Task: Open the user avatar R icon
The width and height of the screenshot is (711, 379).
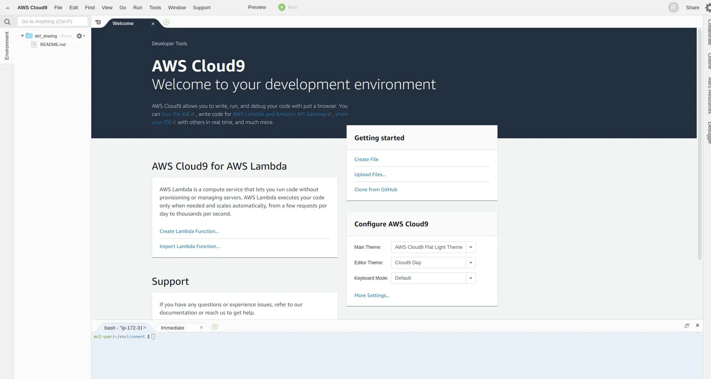Action: point(673,7)
